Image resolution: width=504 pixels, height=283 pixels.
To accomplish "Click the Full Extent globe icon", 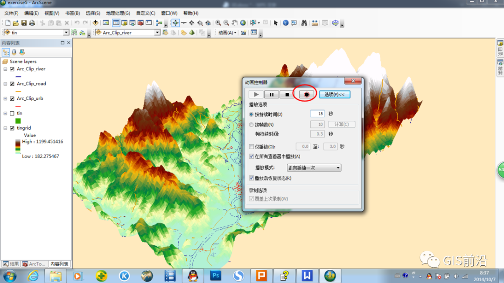I will [x=243, y=23].
